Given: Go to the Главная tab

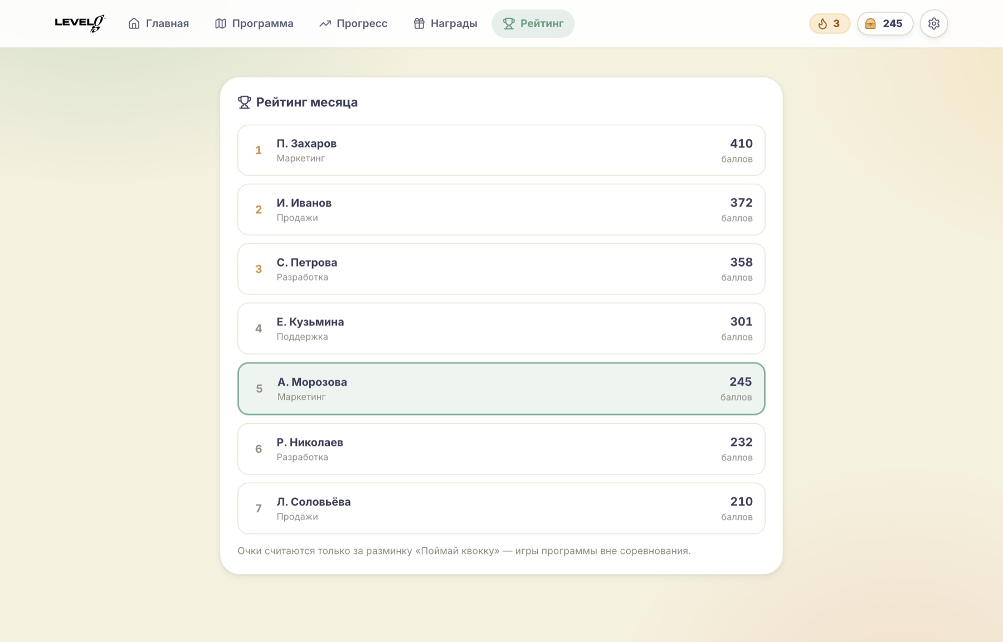Looking at the screenshot, I should 159,23.
